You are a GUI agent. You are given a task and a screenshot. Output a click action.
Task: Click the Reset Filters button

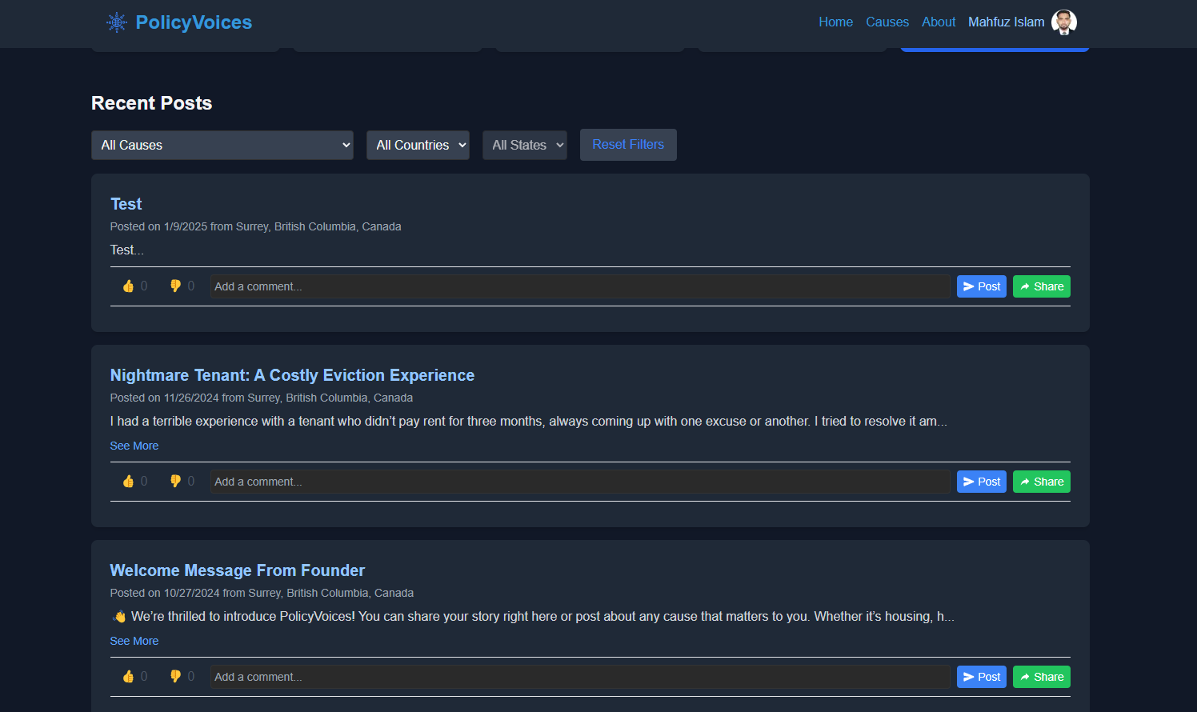coord(628,145)
